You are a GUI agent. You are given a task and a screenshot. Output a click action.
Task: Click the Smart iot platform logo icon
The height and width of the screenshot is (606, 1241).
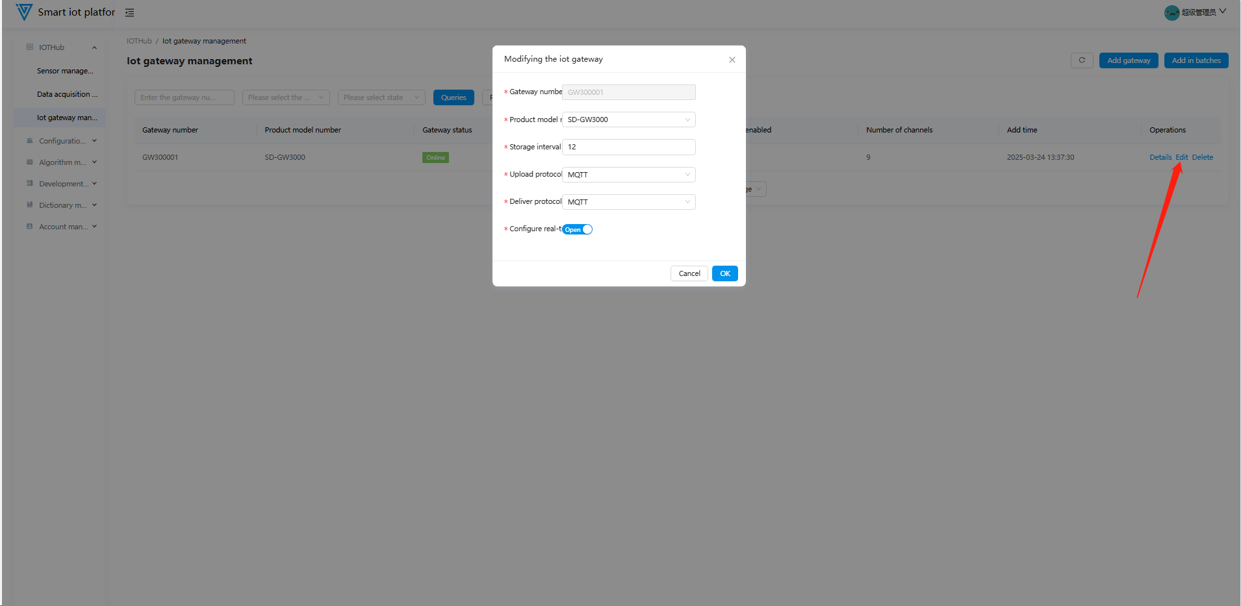point(24,12)
